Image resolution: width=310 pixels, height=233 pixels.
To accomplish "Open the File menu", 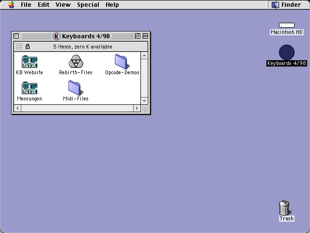I will (26, 4).
